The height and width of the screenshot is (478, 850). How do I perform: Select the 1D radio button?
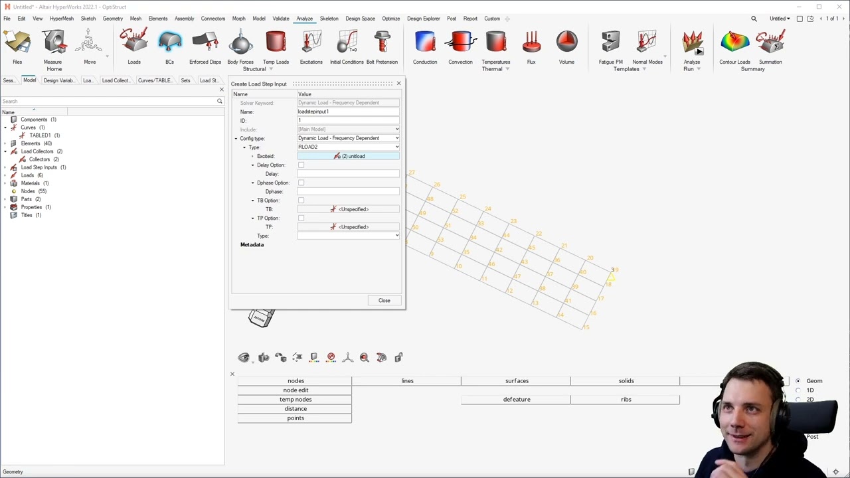click(798, 390)
